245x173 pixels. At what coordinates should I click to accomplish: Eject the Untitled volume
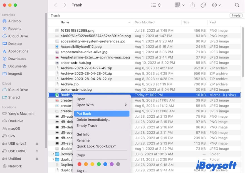coord(37,159)
